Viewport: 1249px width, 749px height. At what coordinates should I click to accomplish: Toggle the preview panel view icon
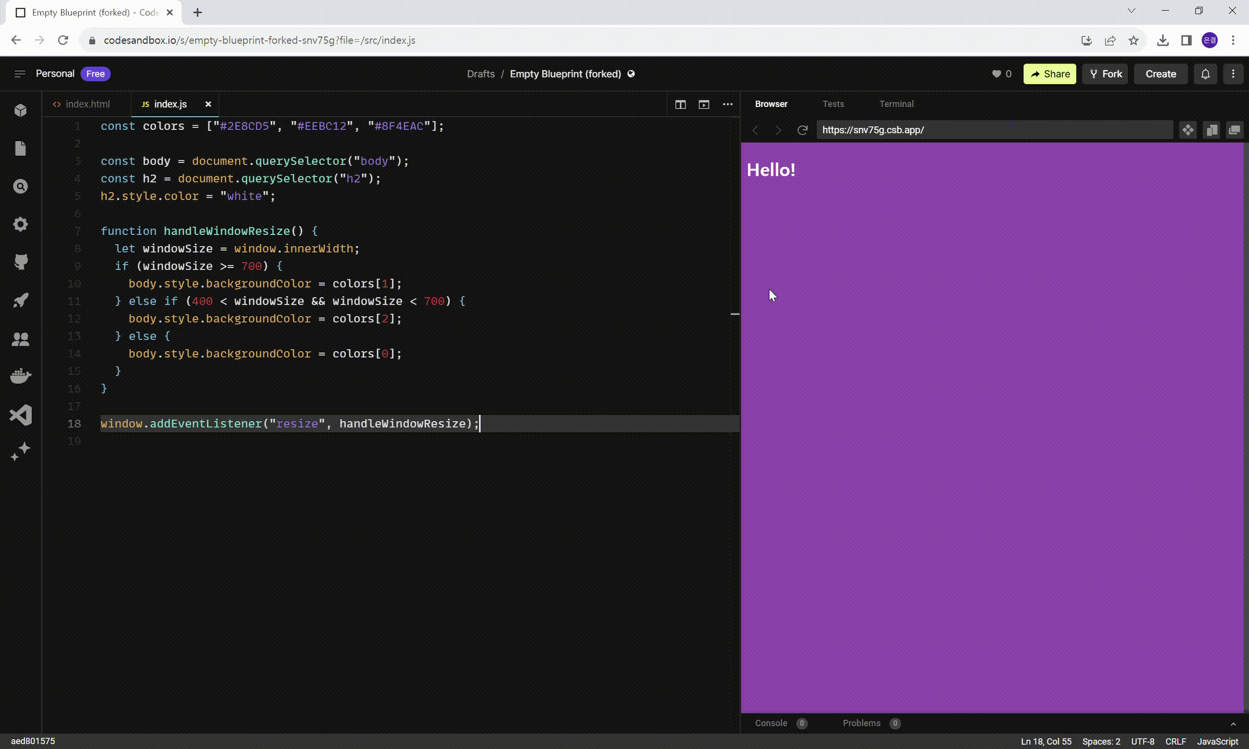704,105
